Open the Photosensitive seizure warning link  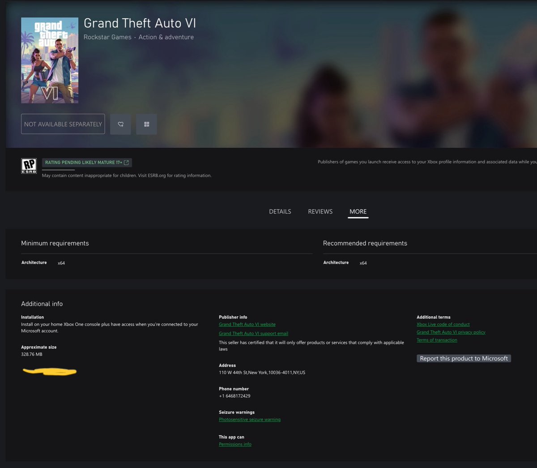pos(250,420)
